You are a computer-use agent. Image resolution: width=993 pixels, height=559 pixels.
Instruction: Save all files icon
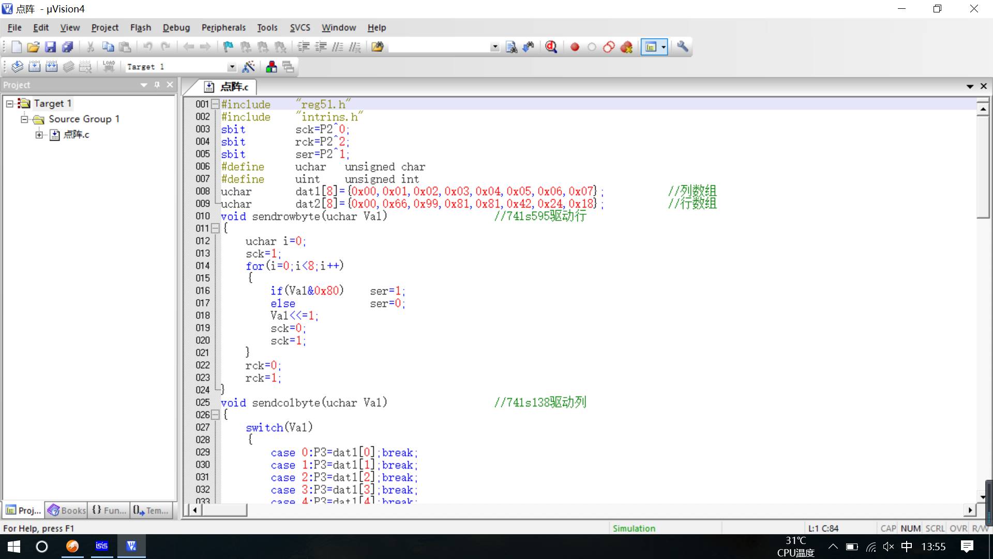tap(67, 47)
